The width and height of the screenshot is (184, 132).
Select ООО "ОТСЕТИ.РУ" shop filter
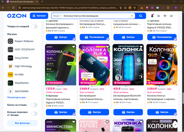point(21,49)
